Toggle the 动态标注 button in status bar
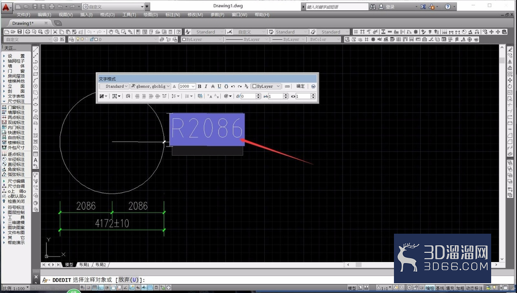The height and width of the screenshot is (293, 517). pyautogui.click(x=474, y=288)
